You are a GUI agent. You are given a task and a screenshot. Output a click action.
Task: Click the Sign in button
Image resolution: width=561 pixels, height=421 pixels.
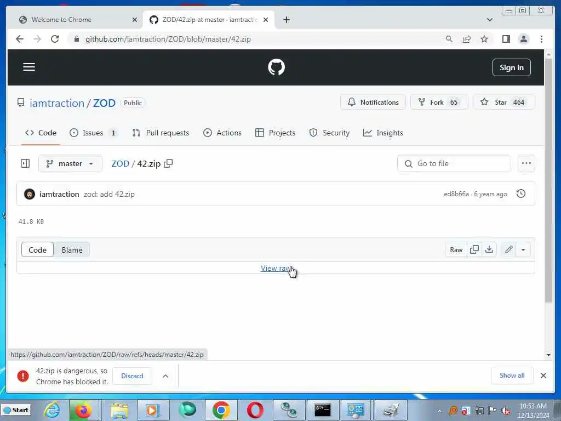tap(511, 67)
